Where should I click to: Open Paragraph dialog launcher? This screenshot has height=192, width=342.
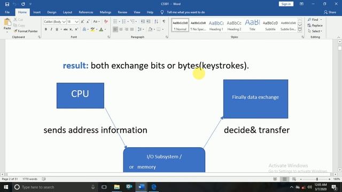[167, 37]
